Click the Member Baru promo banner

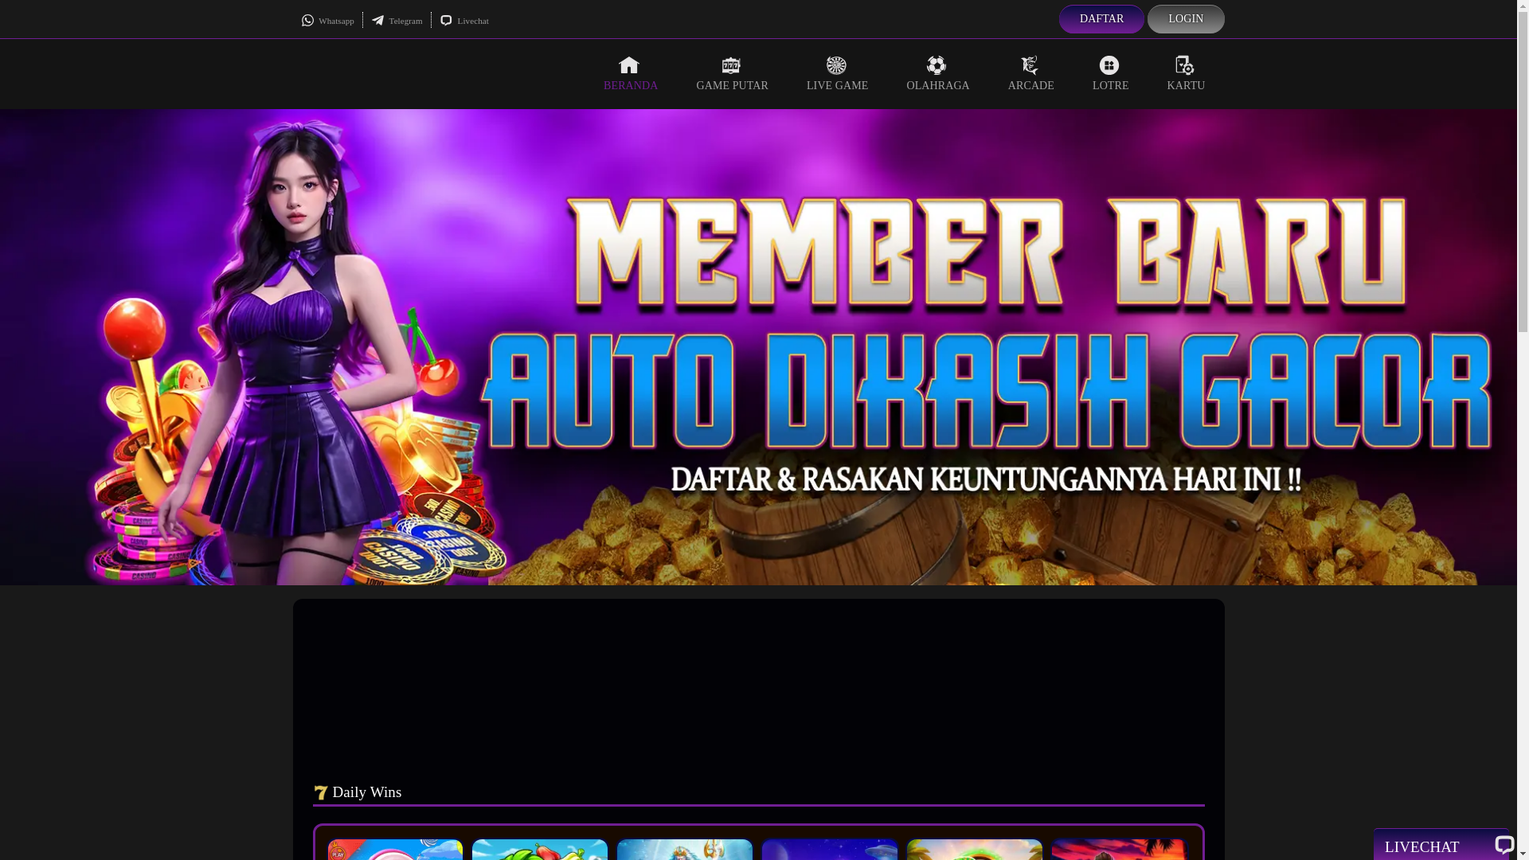point(758,347)
